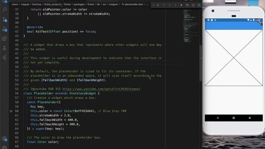Open the Manage gear icon
Screen dimensions: 265x149
click(x=5, y=147)
